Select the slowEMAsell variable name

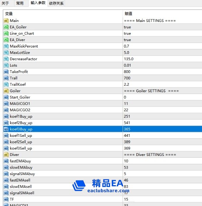(21, 187)
